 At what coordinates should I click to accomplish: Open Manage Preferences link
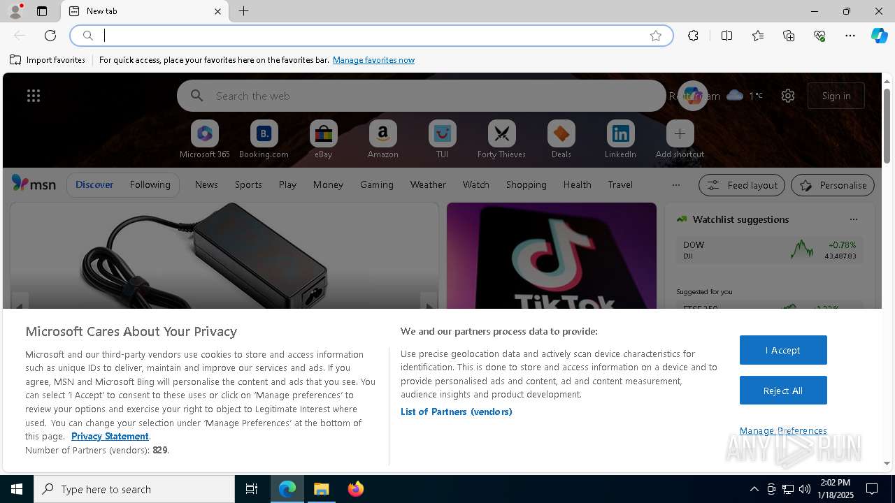click(783, 430)
